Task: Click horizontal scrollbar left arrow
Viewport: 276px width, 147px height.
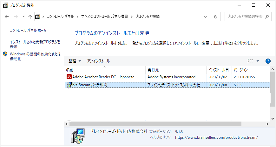Action: [x=67, y=124]
